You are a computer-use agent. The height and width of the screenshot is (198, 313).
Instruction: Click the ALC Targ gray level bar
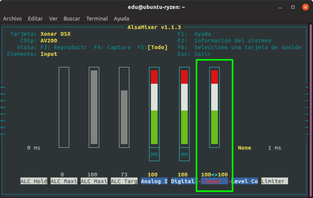[124, 117]
